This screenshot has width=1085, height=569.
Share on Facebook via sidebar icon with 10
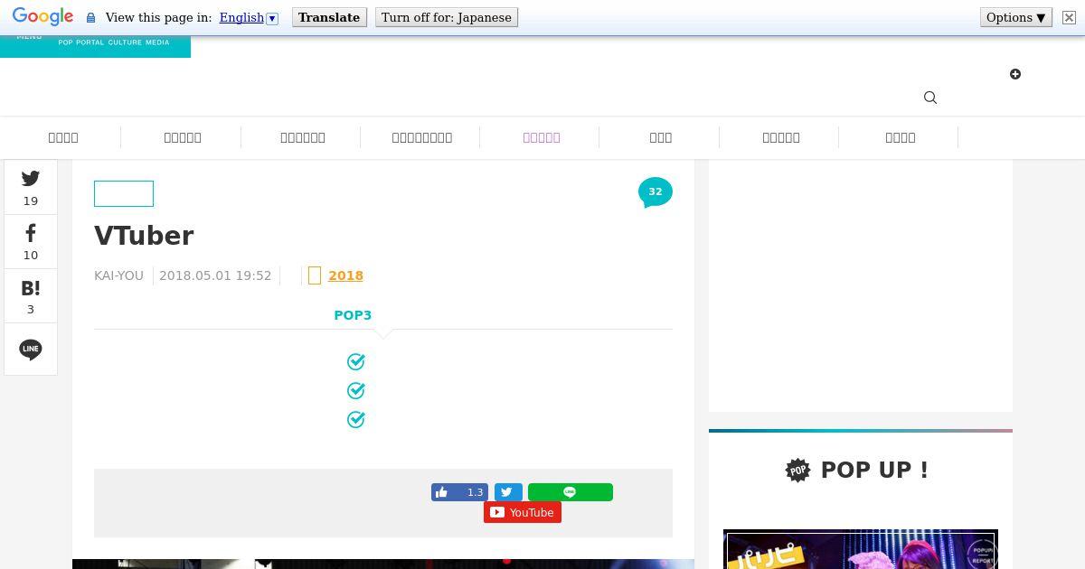click(x=31, y=242)
